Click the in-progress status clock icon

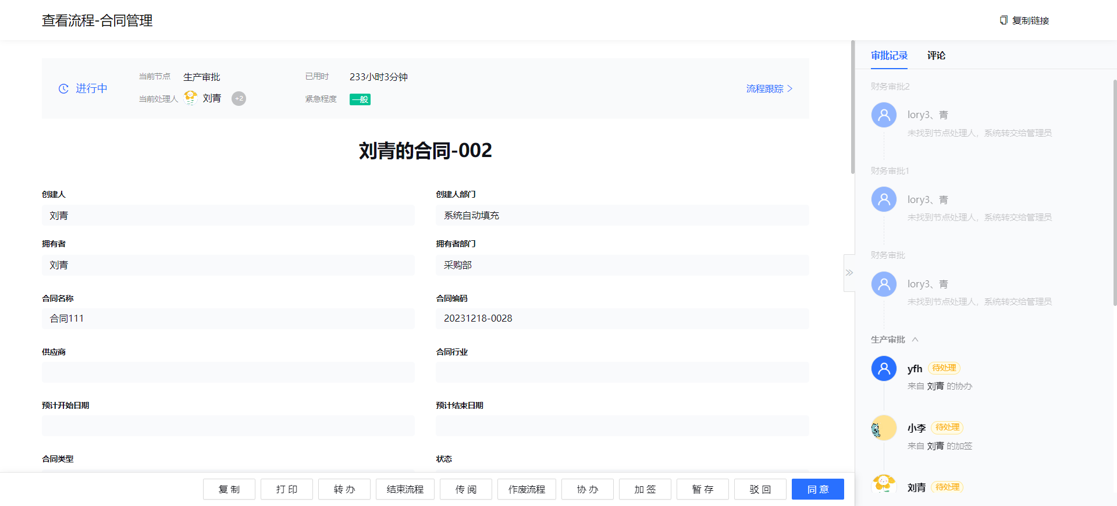click(x=63, y=88)
